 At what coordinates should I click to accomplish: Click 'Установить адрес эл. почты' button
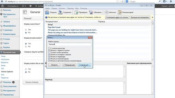[117, 17]
